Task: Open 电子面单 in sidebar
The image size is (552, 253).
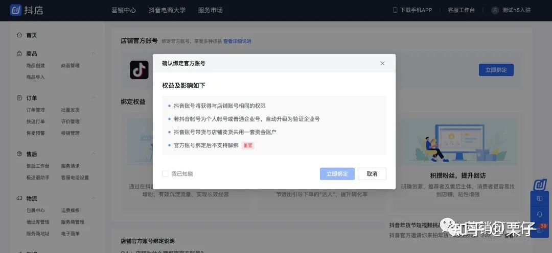Action: [x=71, y=233]
